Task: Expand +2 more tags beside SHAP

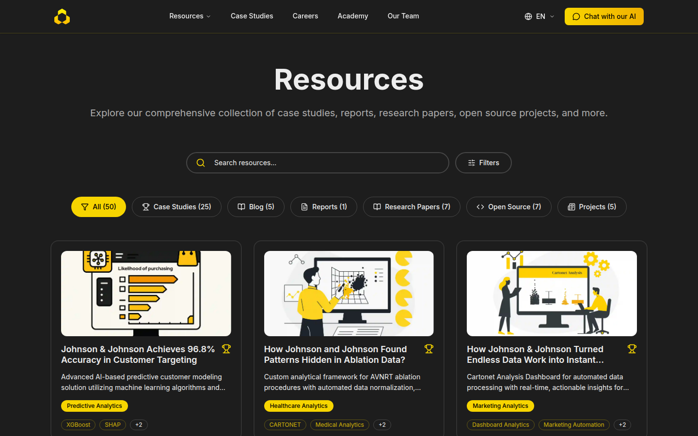Action: pyautogui.click(x=139, y=425)
